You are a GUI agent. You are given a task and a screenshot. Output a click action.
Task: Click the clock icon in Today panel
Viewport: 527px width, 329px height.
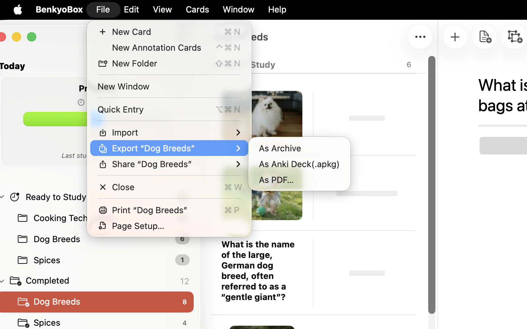click(81, 102)
